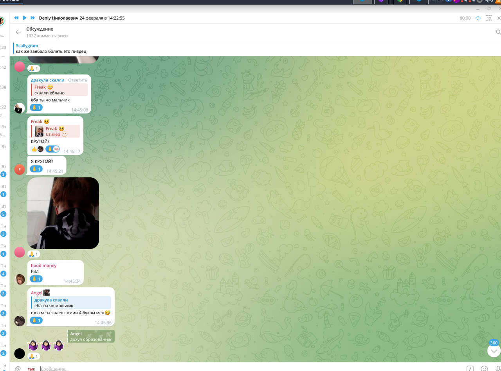Viewport: 501px width, 371px height.
Task: Open quoted reply 'скалли ебало'
Action: click(x=59, y=90)
